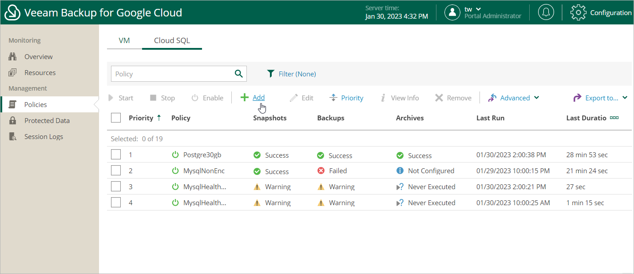Select the MysqlNonEnc policy checkbox
The height and width of the screenshot is (274, 634).
coord(116,171)
